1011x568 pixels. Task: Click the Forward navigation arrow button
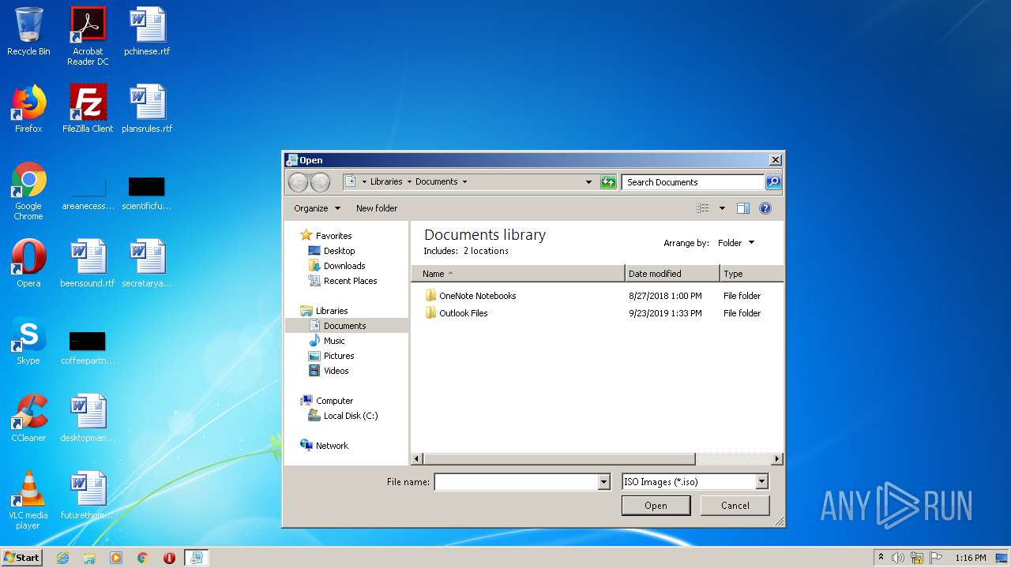320,182
